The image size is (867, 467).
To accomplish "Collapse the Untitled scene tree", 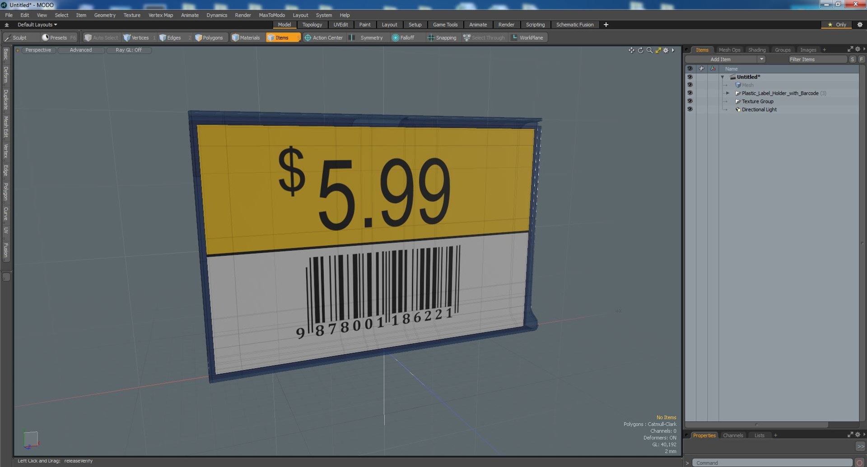I will [722, 77].
